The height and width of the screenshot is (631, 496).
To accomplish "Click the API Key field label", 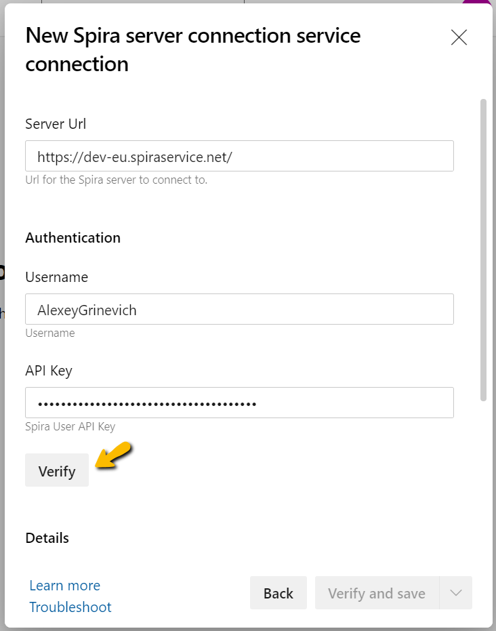I will click(49, 371).
